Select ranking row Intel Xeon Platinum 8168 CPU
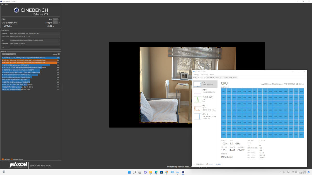 31,70
